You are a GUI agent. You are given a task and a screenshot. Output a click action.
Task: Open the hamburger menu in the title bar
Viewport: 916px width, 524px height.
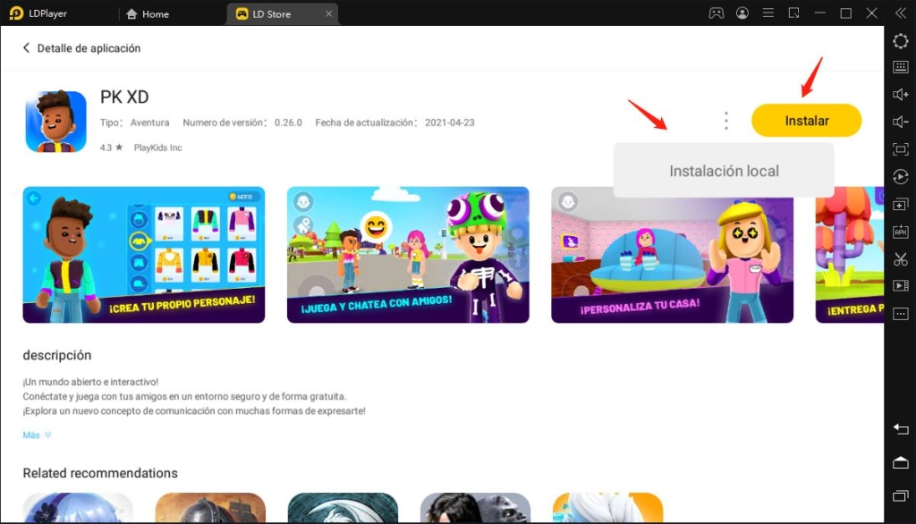[x=768, y=13]
